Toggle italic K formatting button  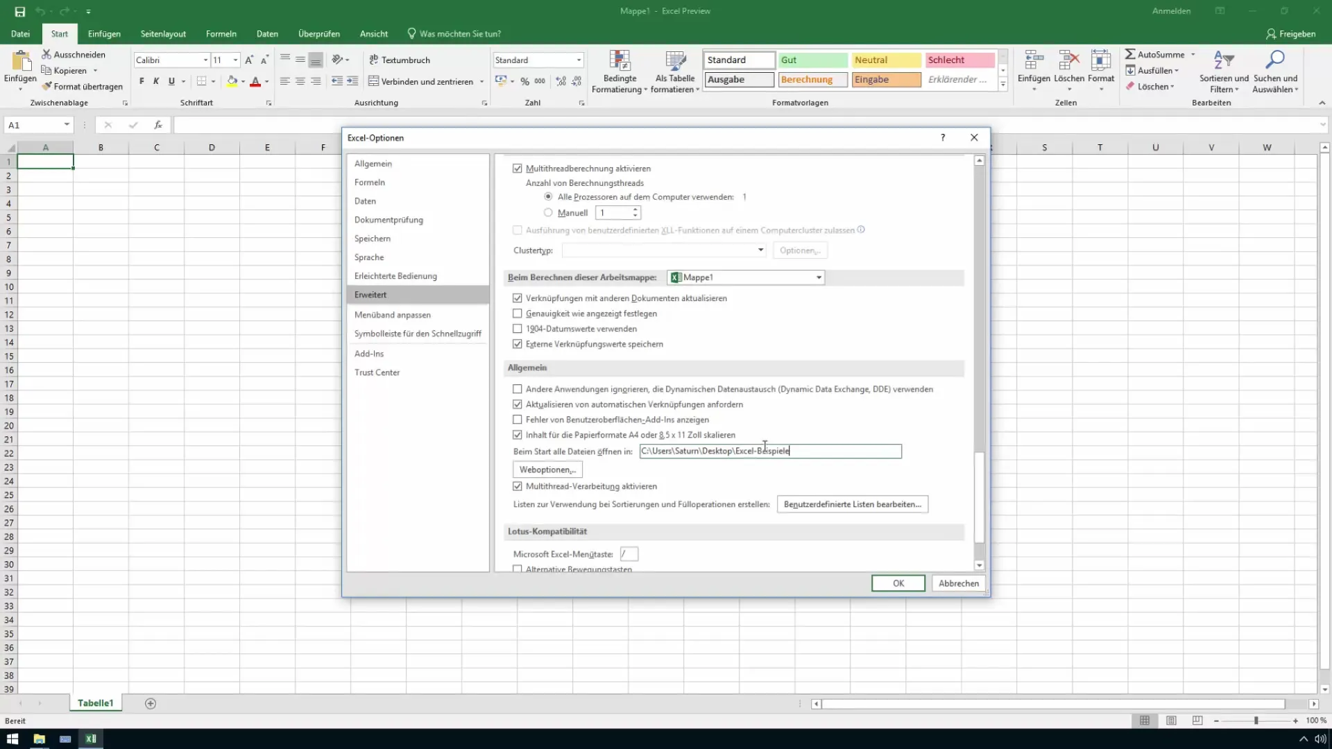point(156,81)
